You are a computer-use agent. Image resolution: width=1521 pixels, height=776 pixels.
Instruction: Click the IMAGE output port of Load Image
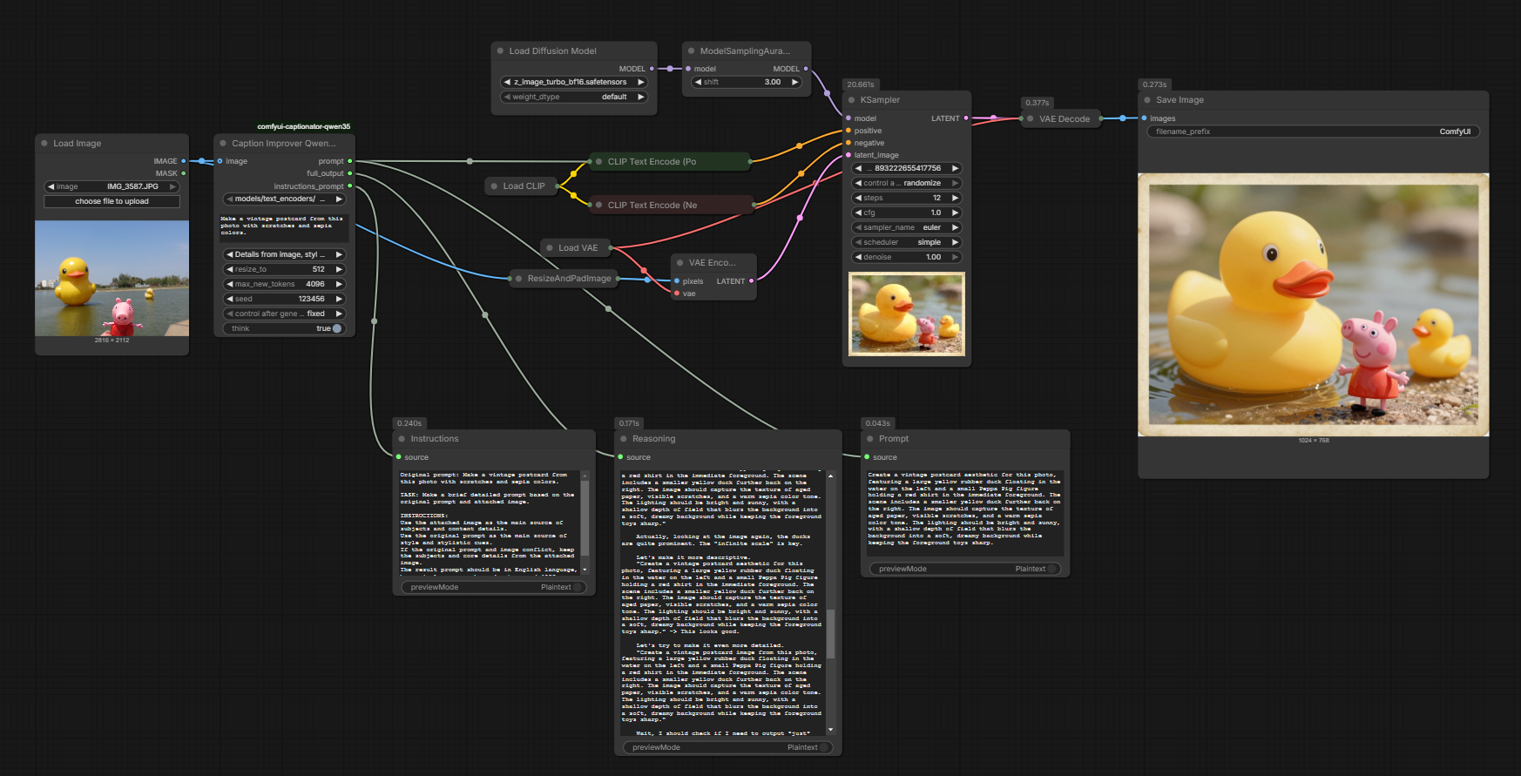[183, 161]
